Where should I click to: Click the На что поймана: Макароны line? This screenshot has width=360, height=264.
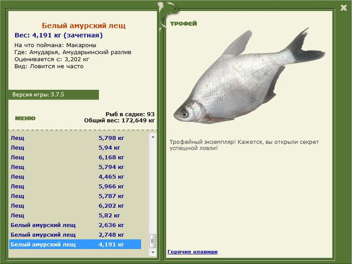click(55, 45)
